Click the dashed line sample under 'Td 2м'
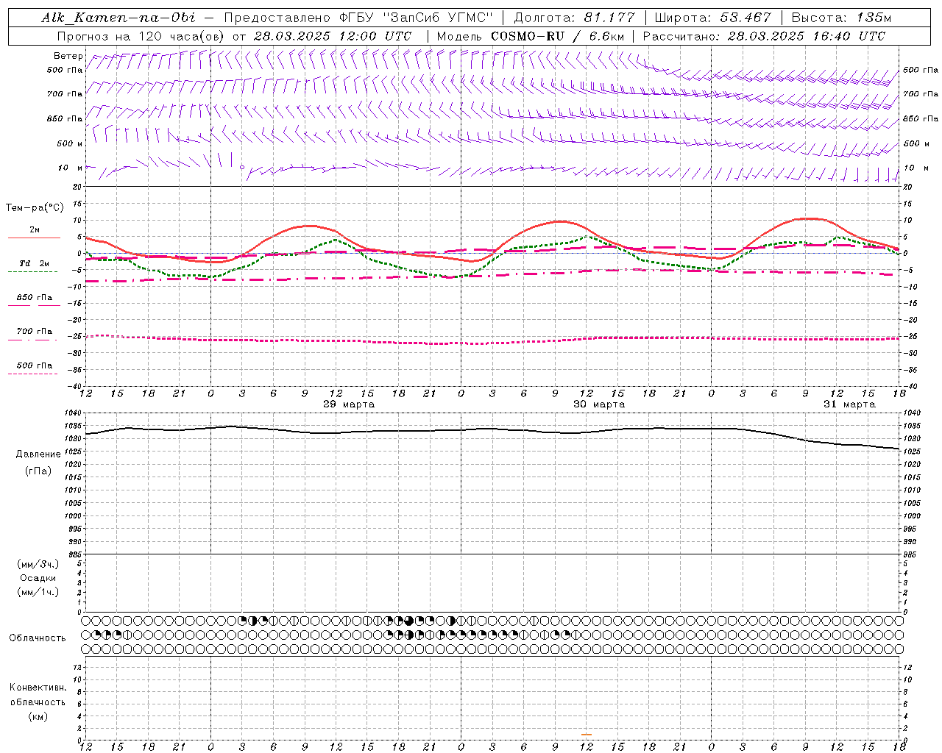The width and height of the screenshot is (942, 753). pos(33,271)
